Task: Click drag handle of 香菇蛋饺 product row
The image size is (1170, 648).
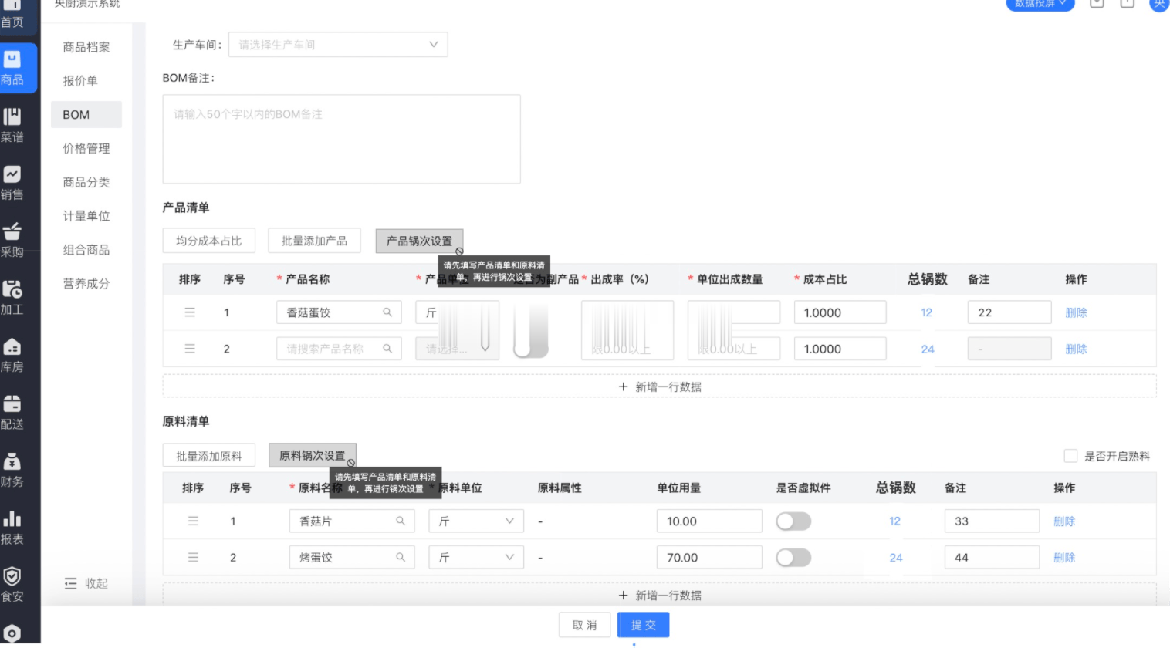Action: (x=190, y=312)
